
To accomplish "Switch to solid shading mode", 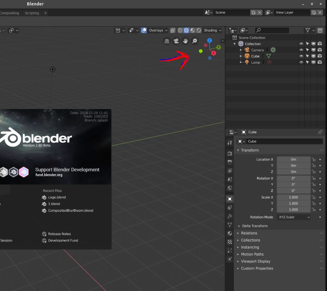I will point(186,30).
